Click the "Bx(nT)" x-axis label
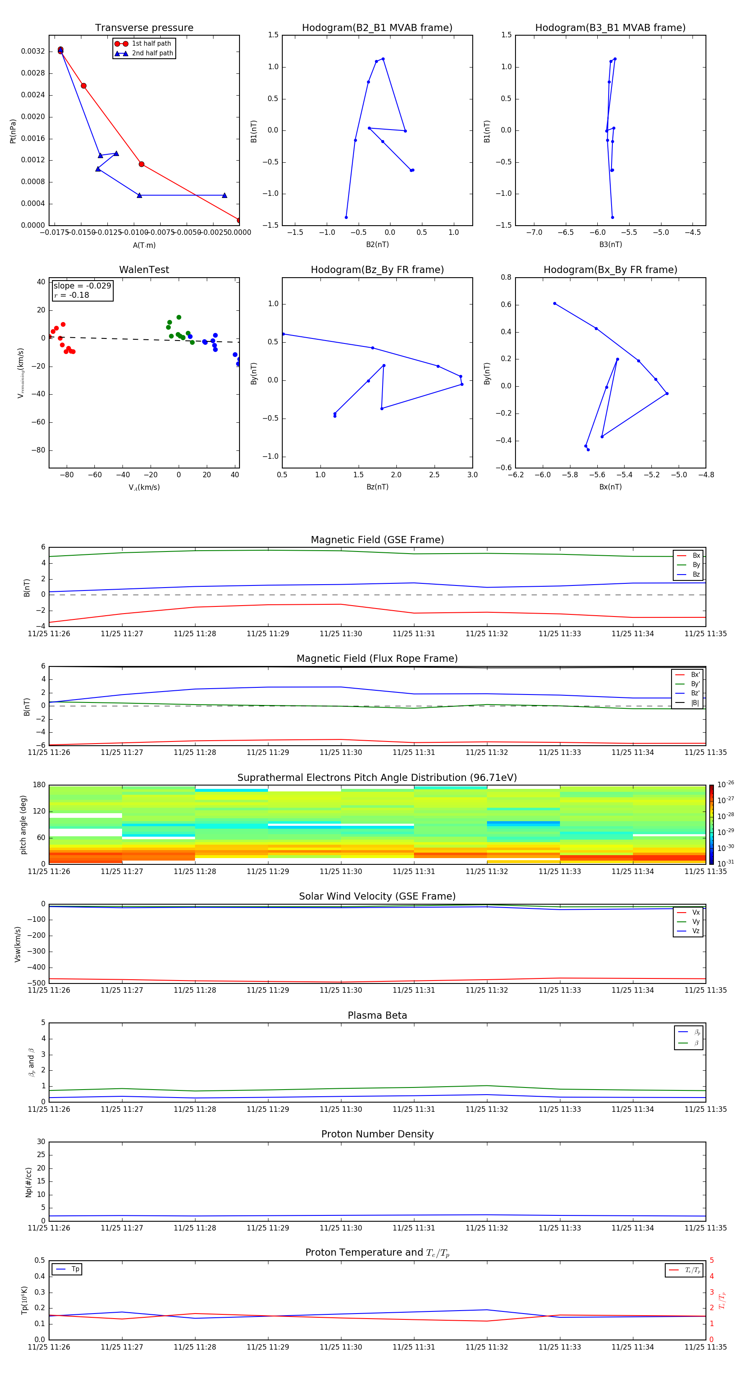The width and height of the screenshot is (755, 1384). pyautogui.click(x=610, y=487)
